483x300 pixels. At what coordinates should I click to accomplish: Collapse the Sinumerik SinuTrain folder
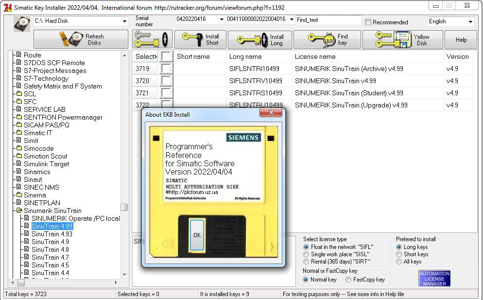[19, 211]
